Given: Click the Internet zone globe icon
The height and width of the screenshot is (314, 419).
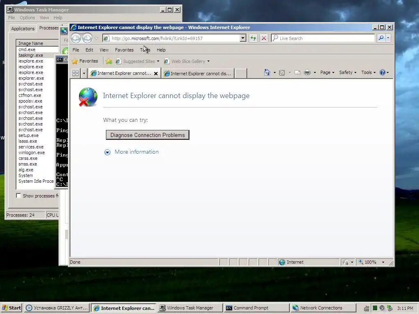Looking at the screenshot, I should click(x=282, y=262).
